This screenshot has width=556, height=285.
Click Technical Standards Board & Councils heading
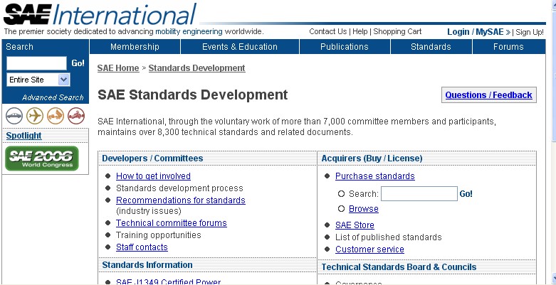(399, 267)
